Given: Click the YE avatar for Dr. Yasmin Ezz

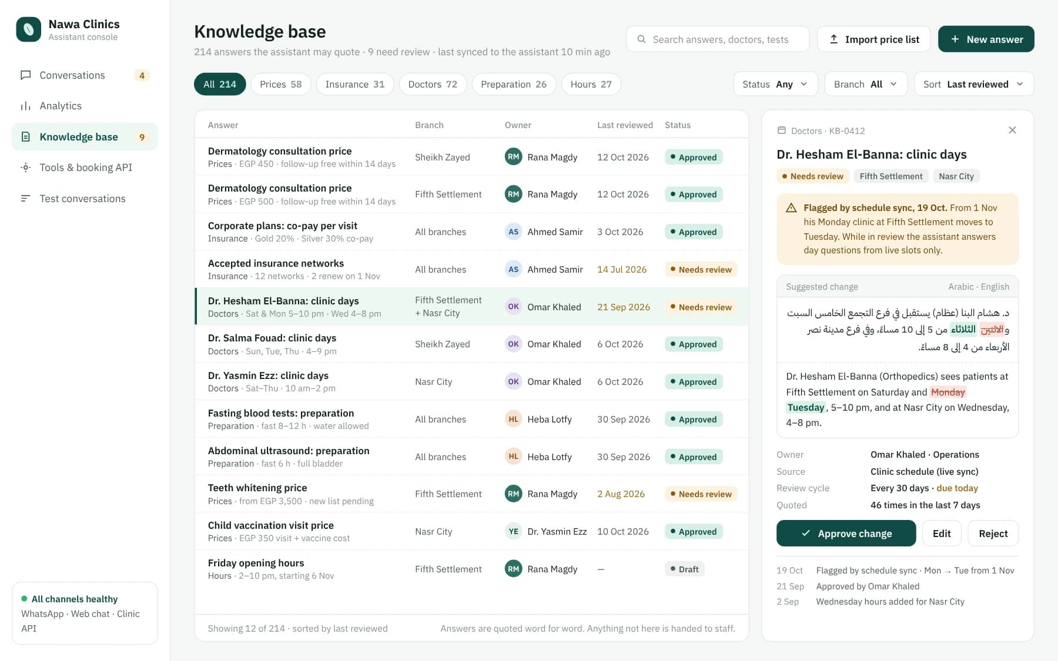Looking at the screenshot, I should [x=513, y=531].
